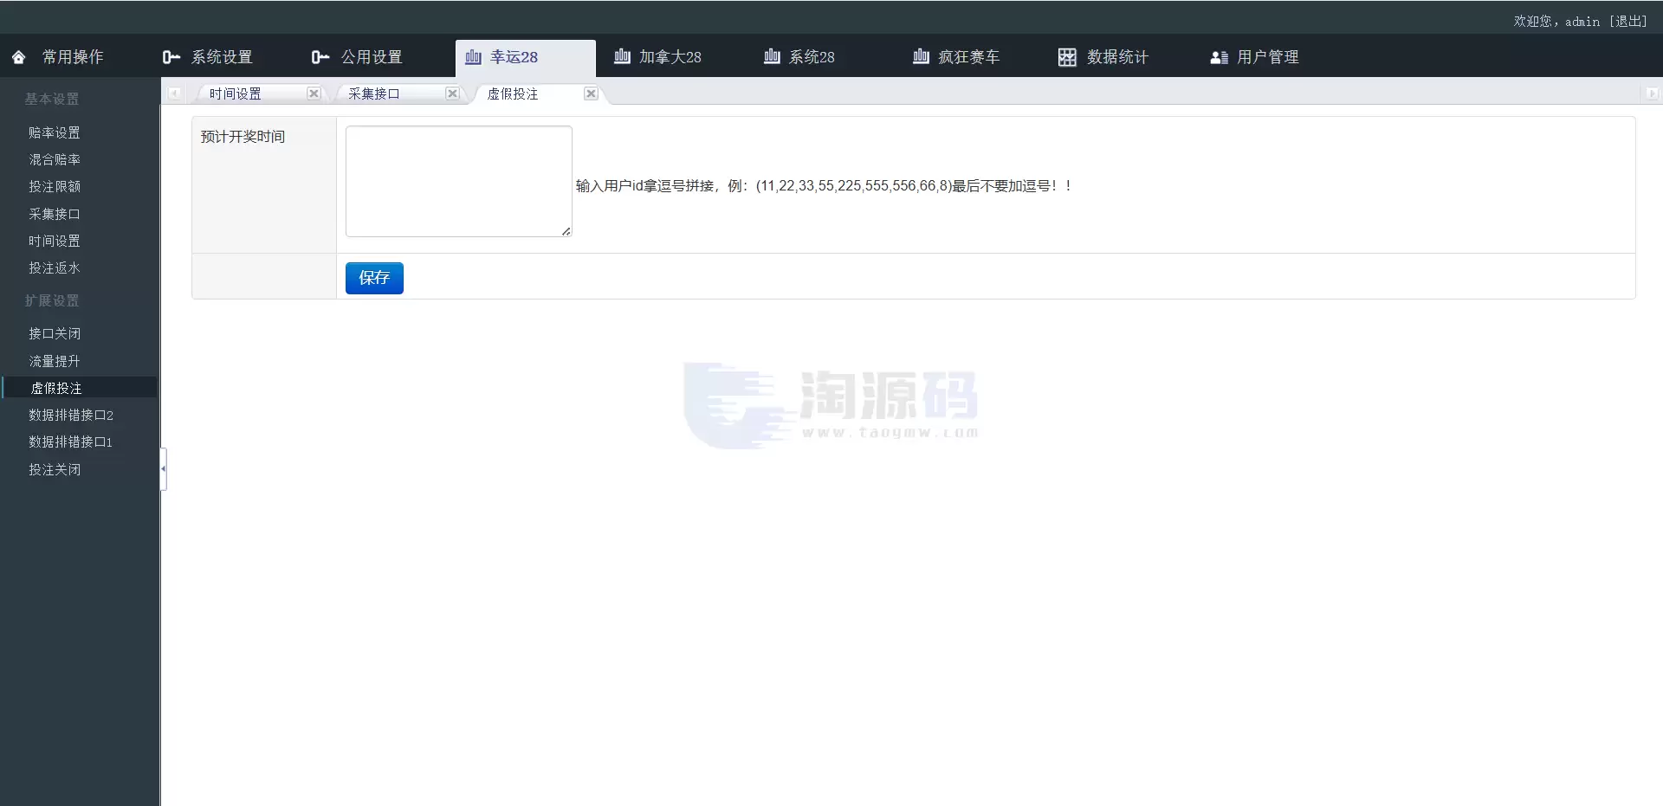
Task: Open 投注返水 in the sidebar
Action: [x=55, y=268]
